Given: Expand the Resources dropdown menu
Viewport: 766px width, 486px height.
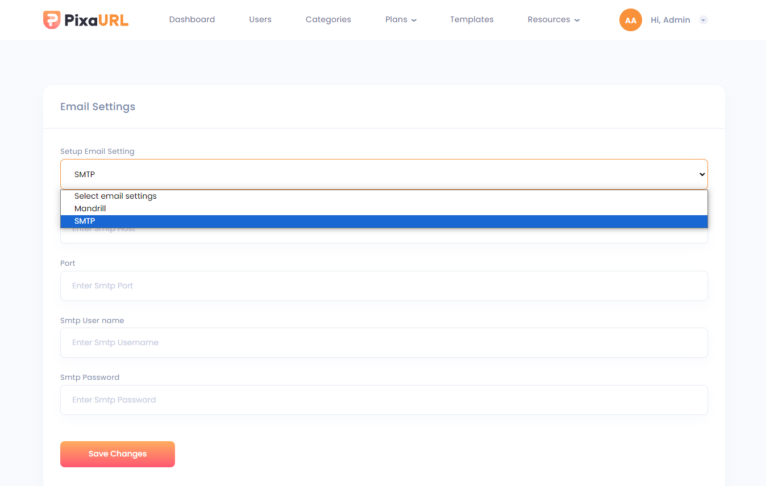Looking at the screenshot, I should [x=553, y=19].
